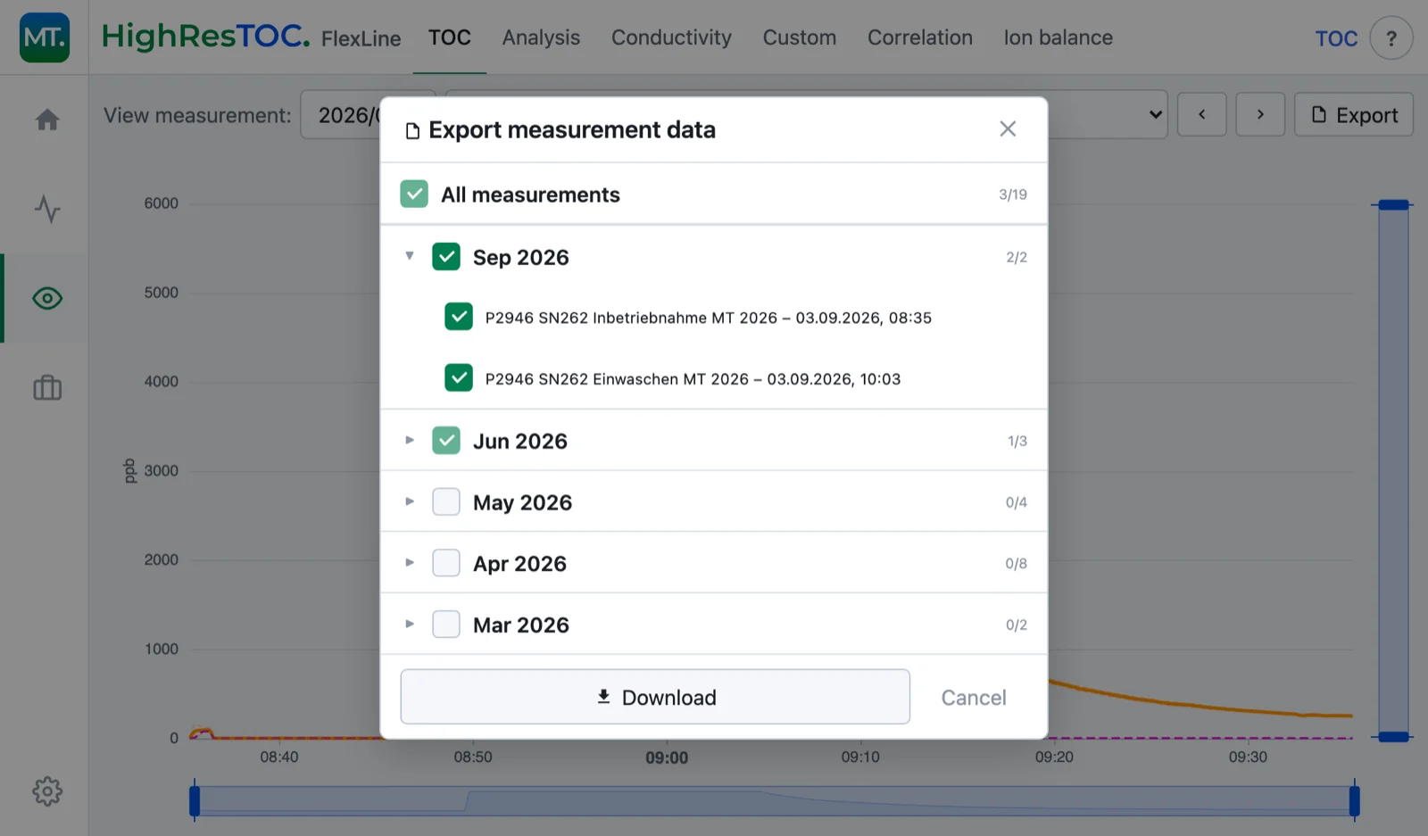Check the Mar 2026 checkbox
The width and height of the screenshot is (1428, 836).
click(446, 625)
